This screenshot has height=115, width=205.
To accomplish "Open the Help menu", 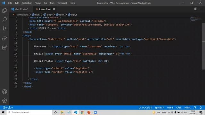I will [72, 3].
